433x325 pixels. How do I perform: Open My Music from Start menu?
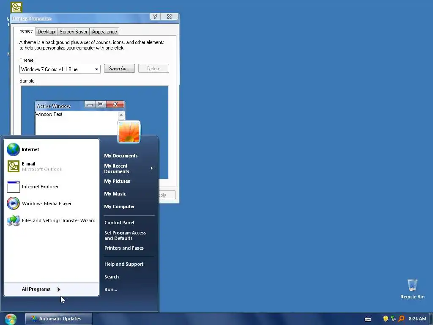115,194
